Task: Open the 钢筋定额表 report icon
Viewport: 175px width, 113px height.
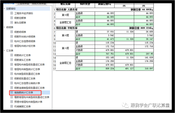Action: 12,18
